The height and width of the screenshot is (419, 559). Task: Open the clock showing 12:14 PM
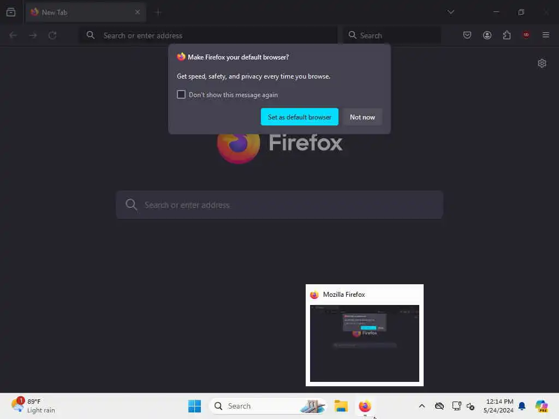(x=498, y=406)
